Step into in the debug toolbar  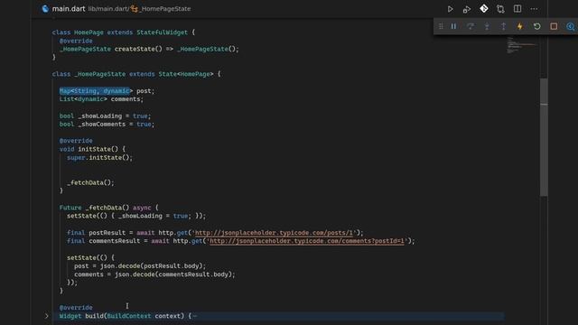click(487, 26)
